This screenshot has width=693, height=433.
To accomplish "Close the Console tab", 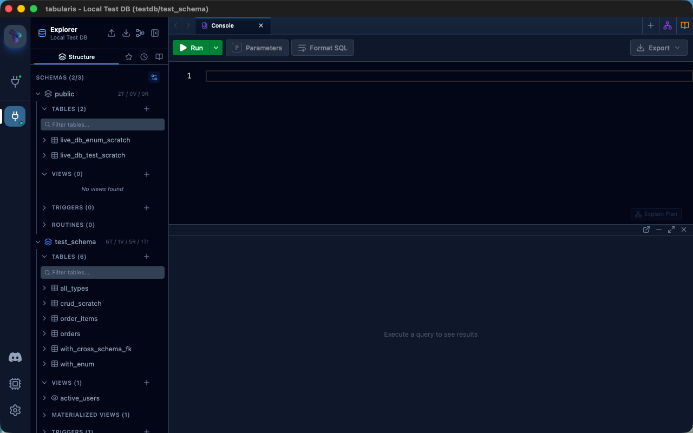I will click(x=261, y=25).
